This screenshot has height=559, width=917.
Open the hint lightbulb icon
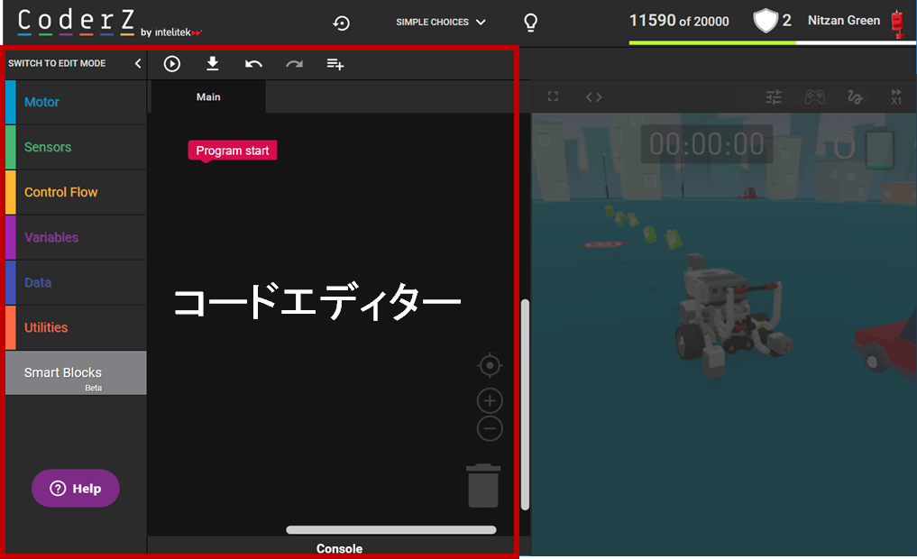tap(531, 23)
